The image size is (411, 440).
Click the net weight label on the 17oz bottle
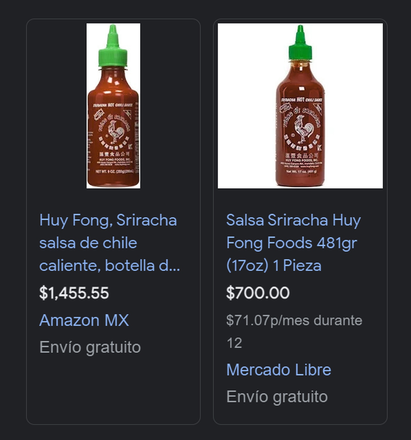[302, 171]
